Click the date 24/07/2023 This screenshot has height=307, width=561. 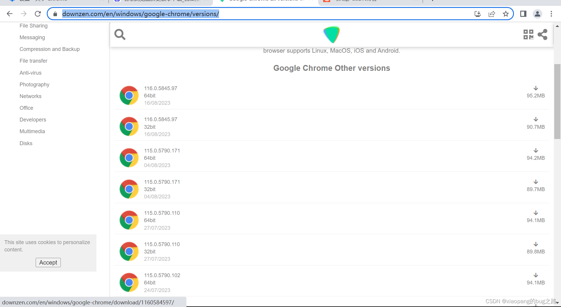[157, 290]
